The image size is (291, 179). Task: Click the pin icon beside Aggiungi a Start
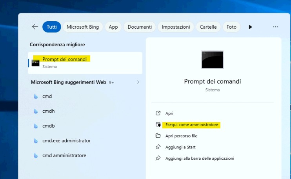coord(158,147)
